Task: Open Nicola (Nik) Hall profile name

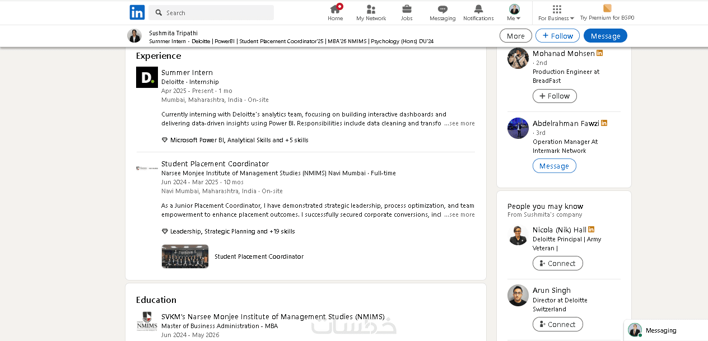Action: point(560,230)
